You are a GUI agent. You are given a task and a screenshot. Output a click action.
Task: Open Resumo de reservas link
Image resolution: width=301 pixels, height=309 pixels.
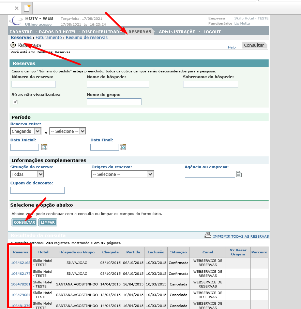(x=87, y=38)
